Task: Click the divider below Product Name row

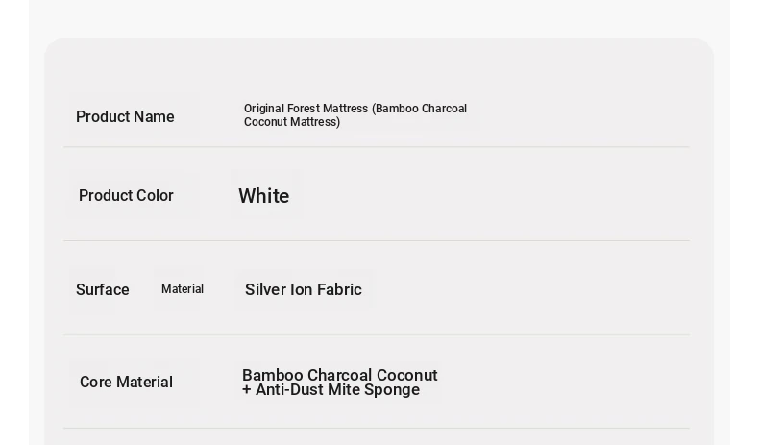Action: [x=377, y=147]
